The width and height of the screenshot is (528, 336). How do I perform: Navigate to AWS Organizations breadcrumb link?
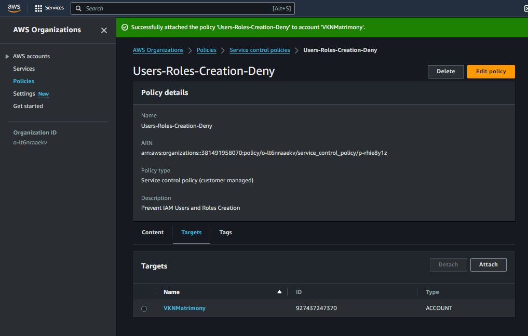[x=158, y=50]
